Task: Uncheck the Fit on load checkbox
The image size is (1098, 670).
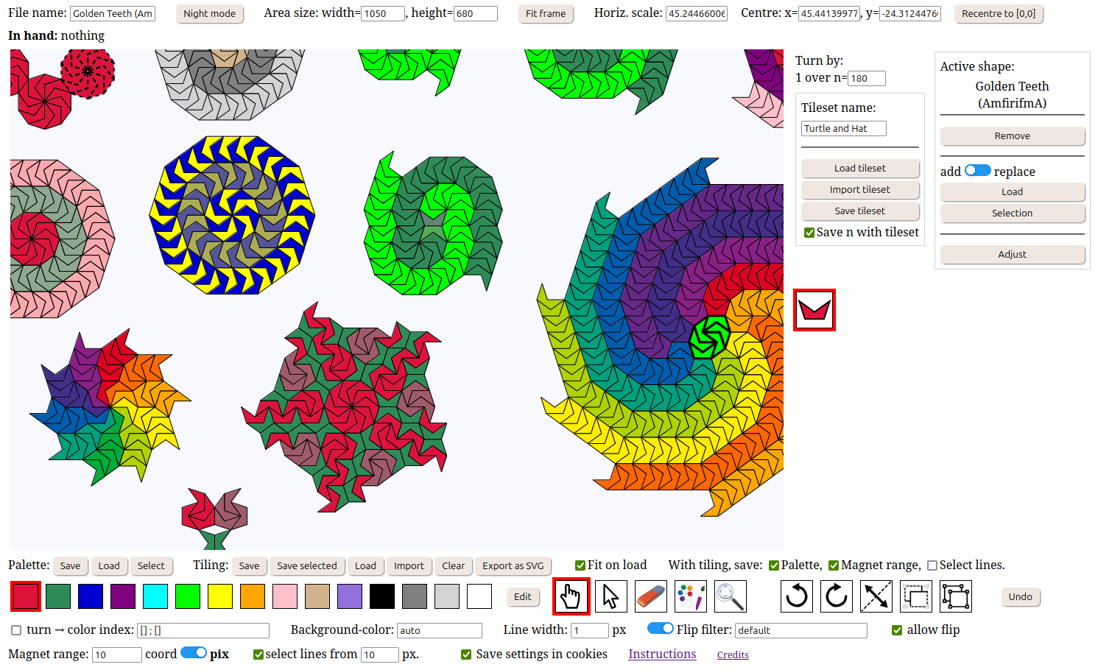Action: click(x=580, y=565)
